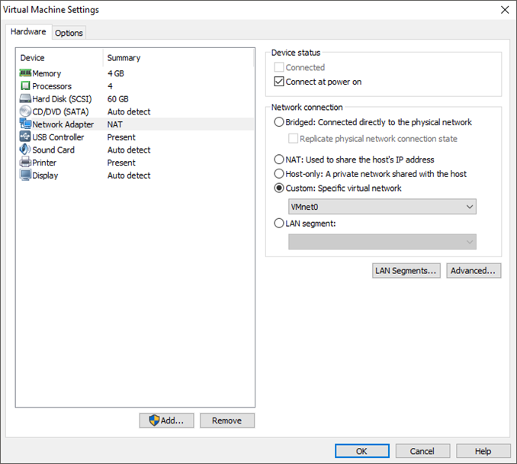Select the Printer device icon

coord(25,163)
